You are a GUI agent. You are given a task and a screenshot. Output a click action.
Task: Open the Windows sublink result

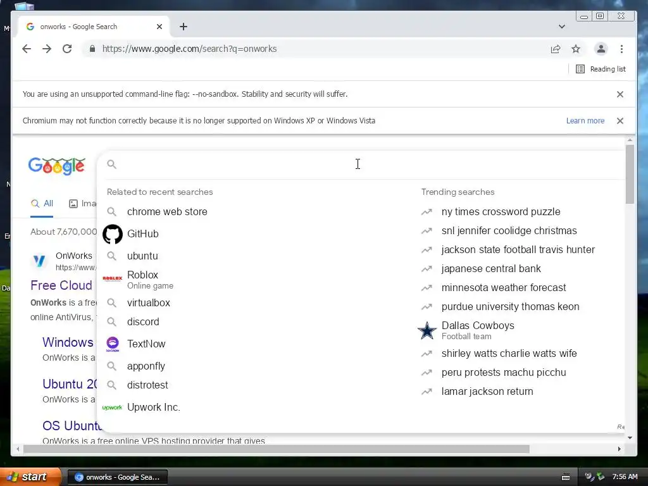tap(68, 342)
